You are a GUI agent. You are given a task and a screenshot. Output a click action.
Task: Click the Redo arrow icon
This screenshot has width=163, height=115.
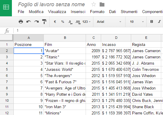point(37,22)
